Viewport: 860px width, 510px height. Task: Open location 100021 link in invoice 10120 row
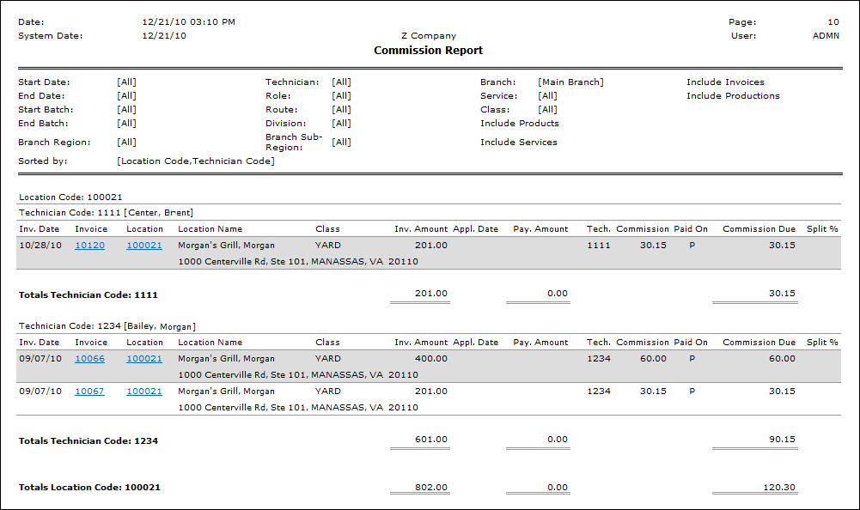[x=143, y=246]
